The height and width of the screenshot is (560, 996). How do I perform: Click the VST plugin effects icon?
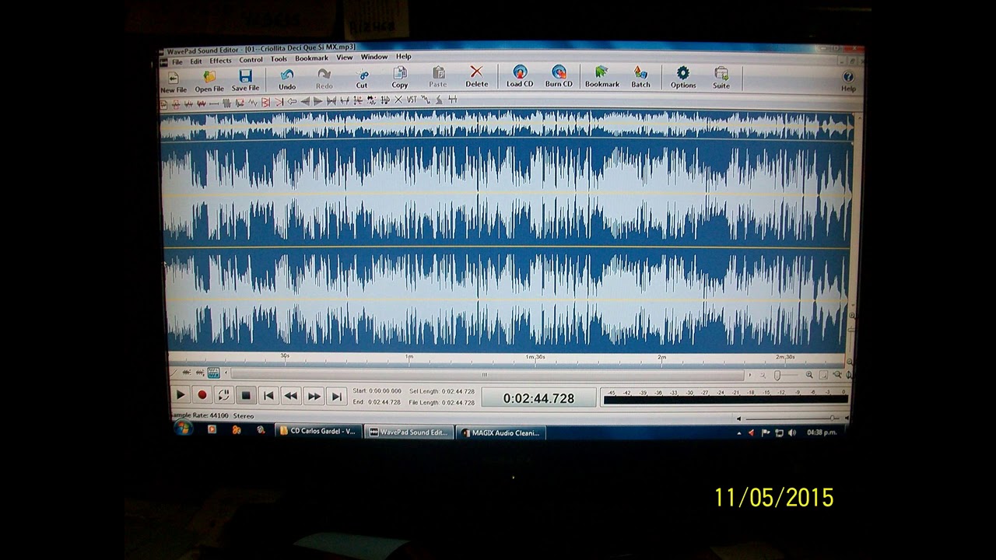(412, 100)
